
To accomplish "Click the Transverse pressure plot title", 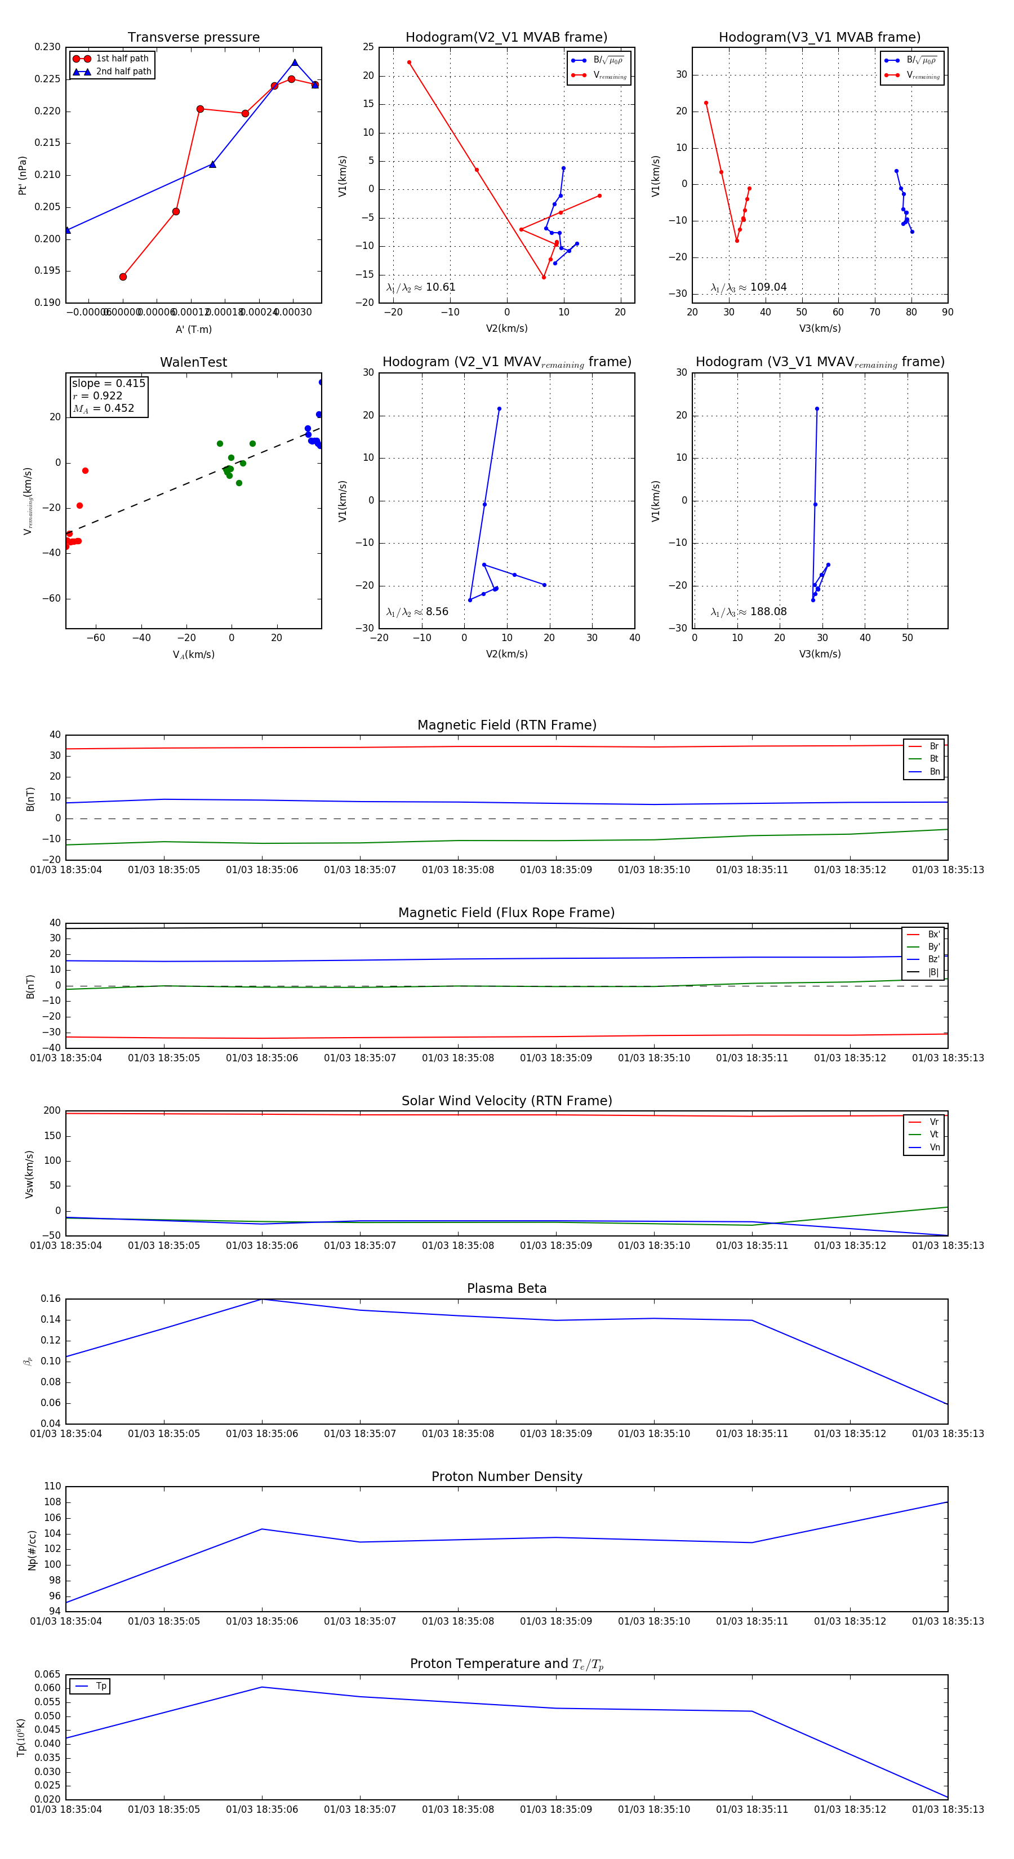I will point(193,37).
